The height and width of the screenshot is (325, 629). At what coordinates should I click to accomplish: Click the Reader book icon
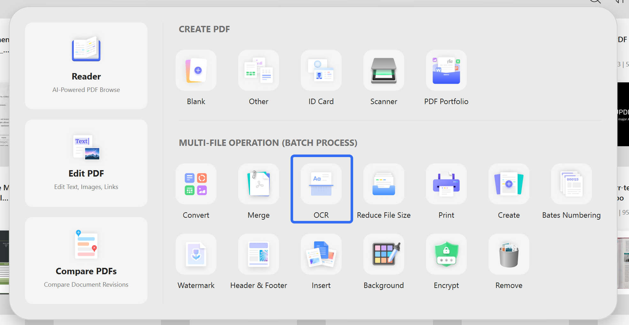click(x=86, y=49)
